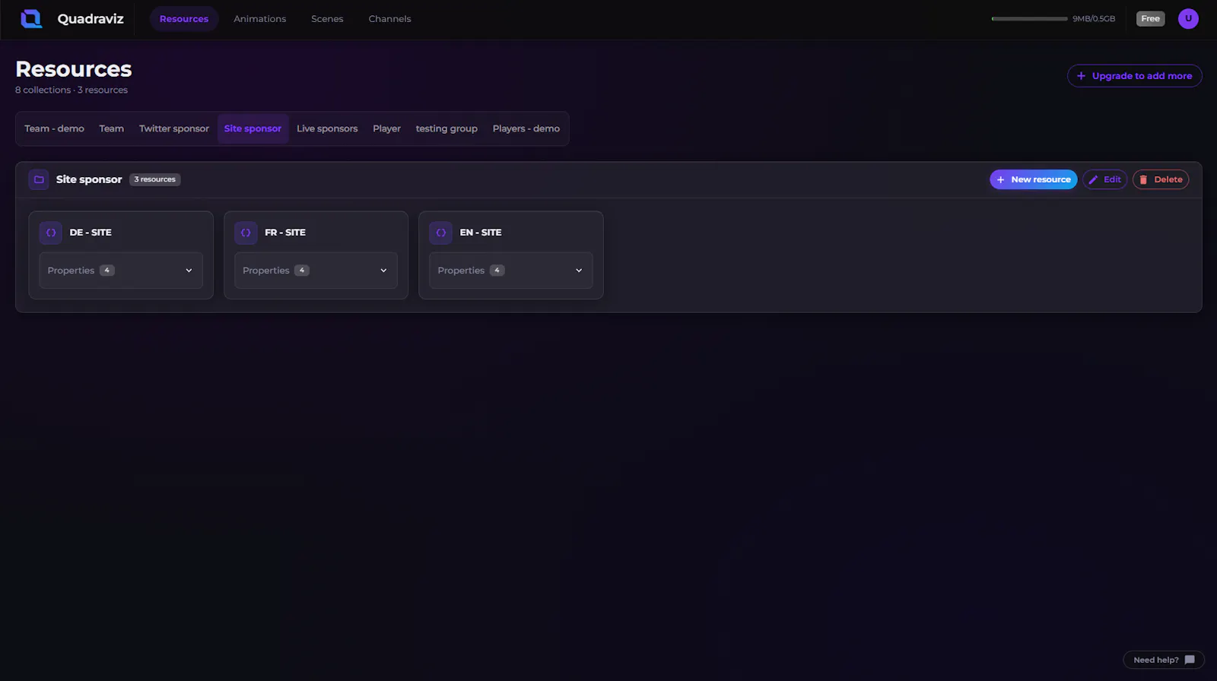Image resolution: width=1217 pixels, height=681 pixels.
Task: Click the count badge on DE - SITE Properties
Action: click(107, 271)
